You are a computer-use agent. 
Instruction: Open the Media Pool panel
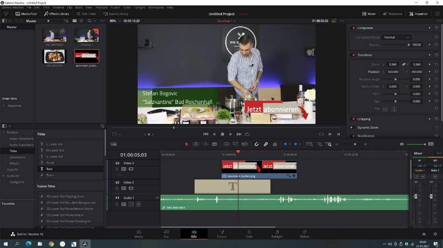(26, 14)
